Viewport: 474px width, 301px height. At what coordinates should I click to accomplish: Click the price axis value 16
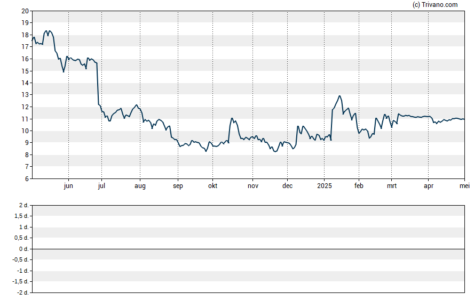[x=25, y=59]
